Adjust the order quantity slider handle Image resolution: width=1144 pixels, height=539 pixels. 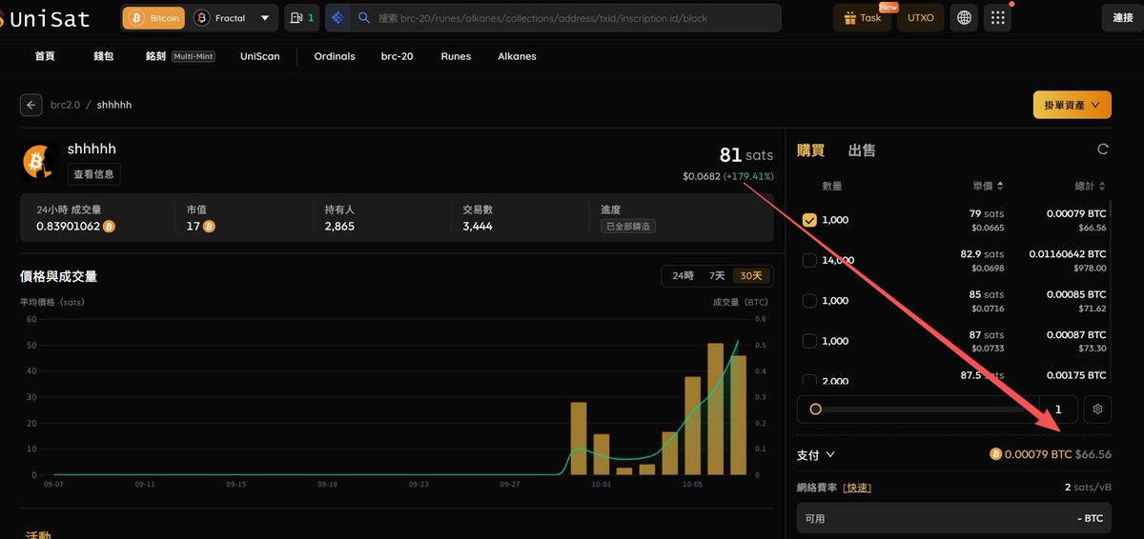[815, 409]
